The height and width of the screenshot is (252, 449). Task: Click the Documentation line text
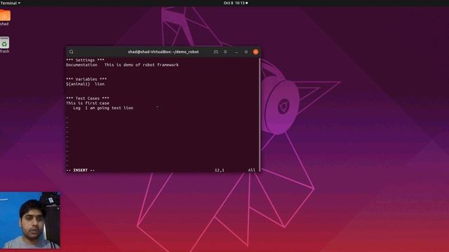[x=122, y=65]
